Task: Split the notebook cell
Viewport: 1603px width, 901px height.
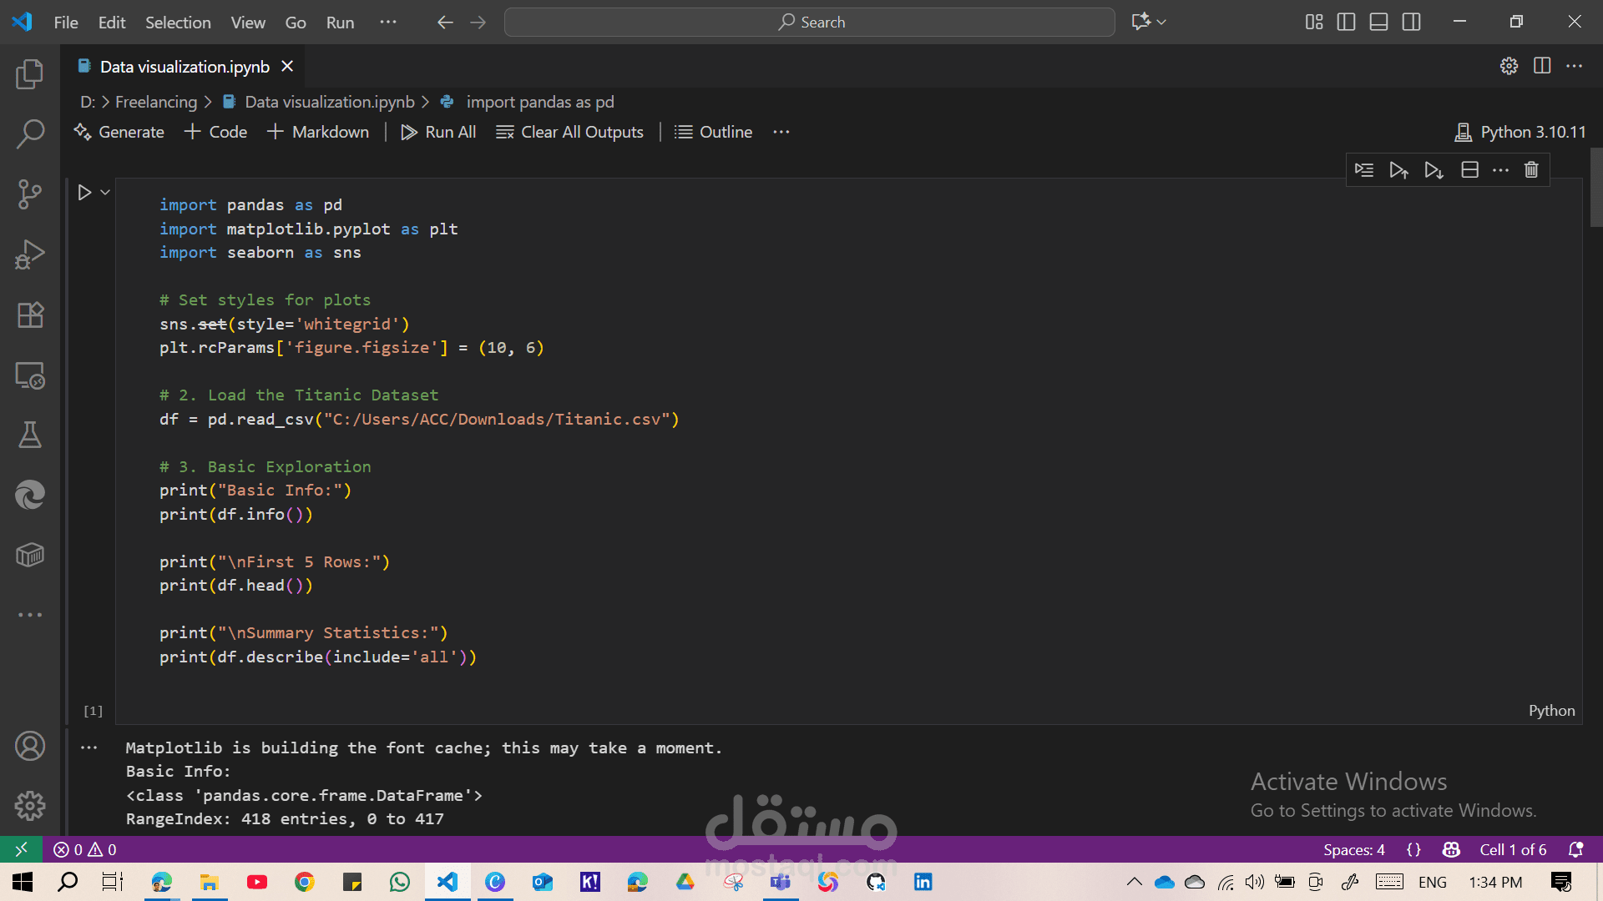Action: click(x=1469, y=170)
